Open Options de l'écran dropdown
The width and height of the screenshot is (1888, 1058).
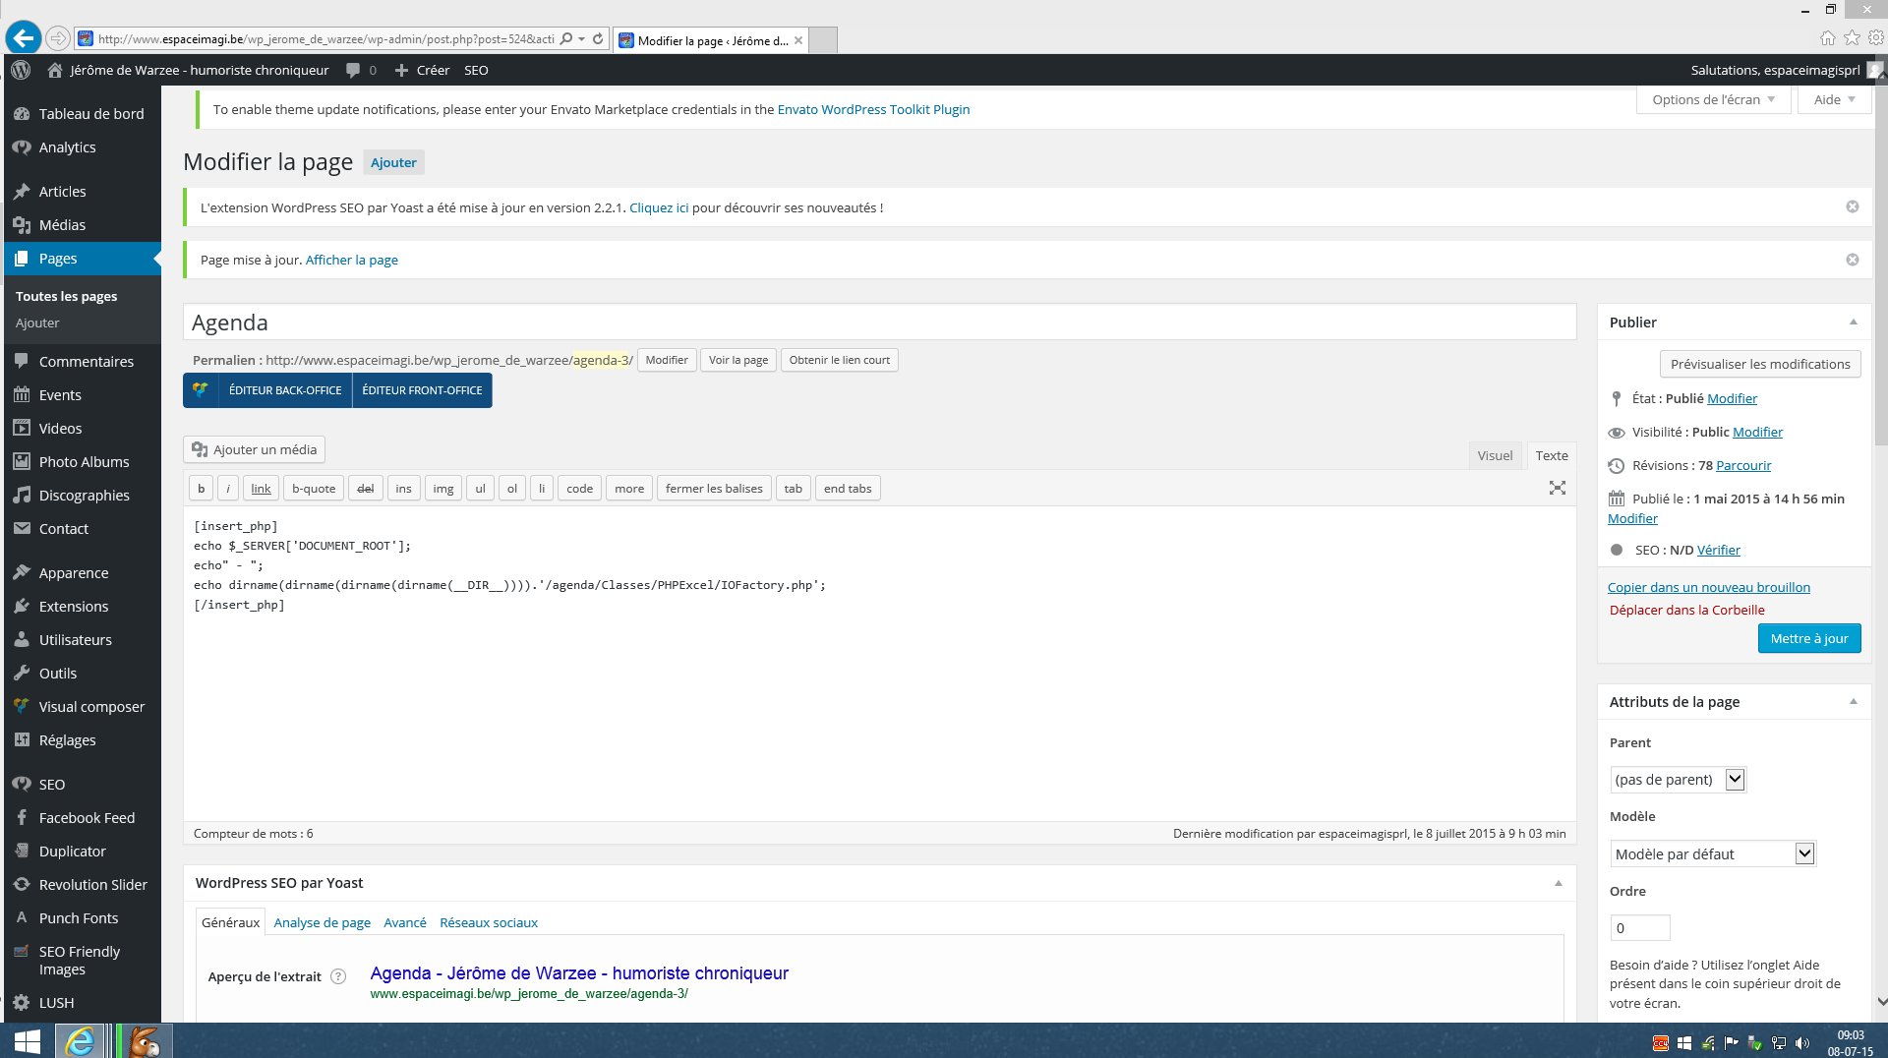tap(1713, 99)
